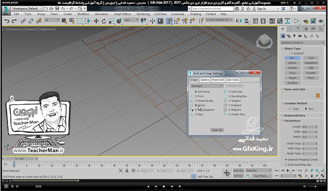Enable the Grid Lines snap checkbox
This screenshot has width=328, height=191.
pyautogui.click(x=230, y=92)
